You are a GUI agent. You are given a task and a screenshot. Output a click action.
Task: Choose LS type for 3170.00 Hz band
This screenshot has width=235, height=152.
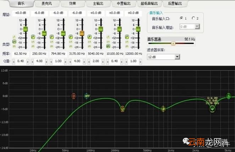coord(71,42)
